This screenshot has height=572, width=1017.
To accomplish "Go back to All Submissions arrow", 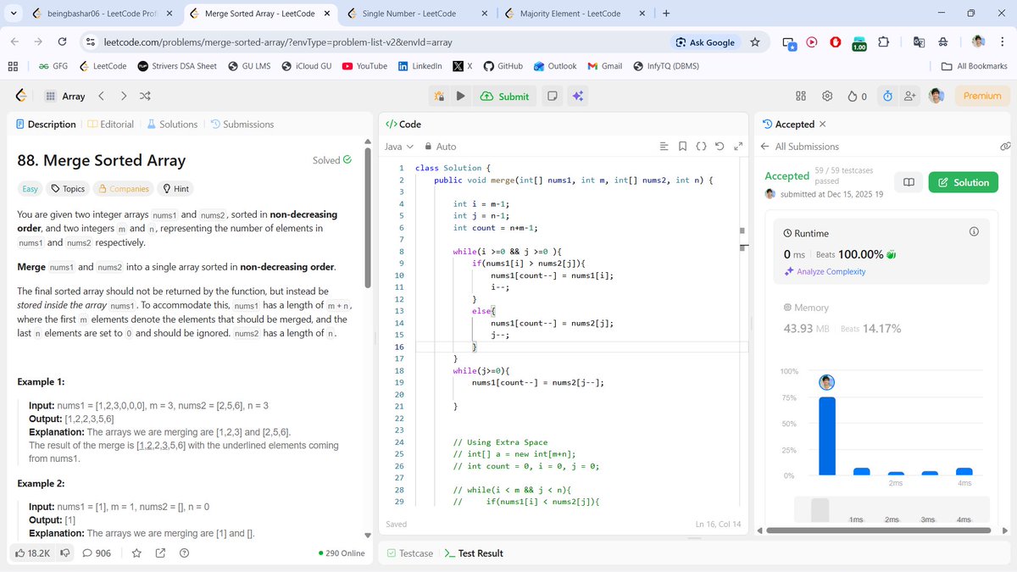I will point(765,147).
